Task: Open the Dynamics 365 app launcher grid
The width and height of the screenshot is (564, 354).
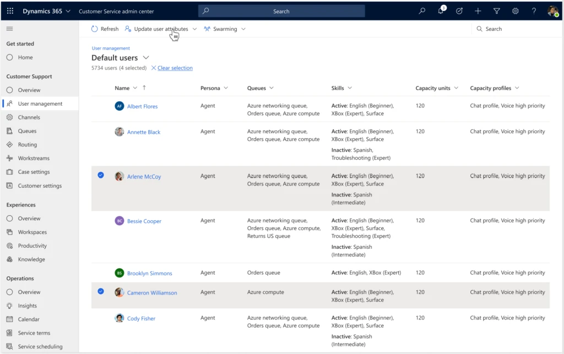Action: [x=10, y=11]
